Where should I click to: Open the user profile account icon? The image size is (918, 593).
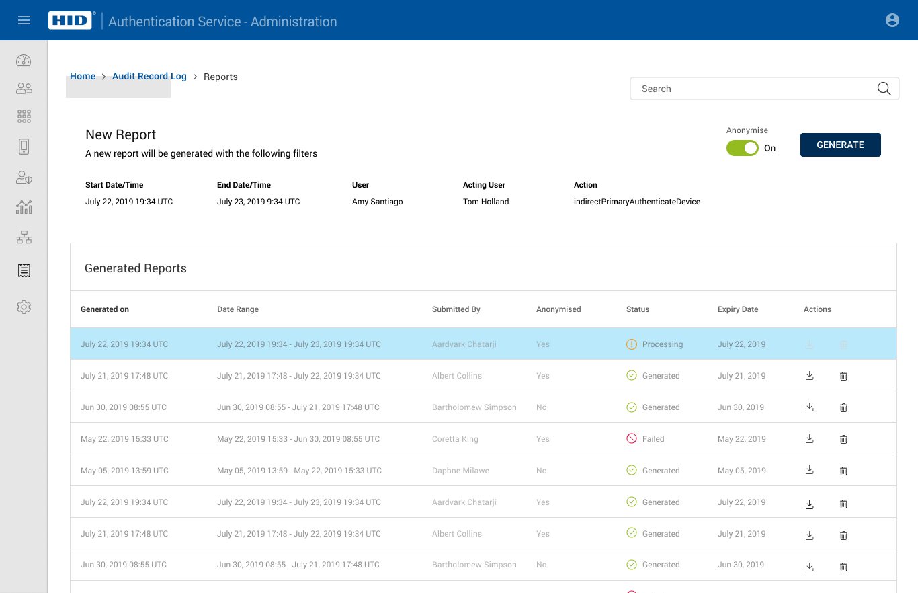click(892, 20)
